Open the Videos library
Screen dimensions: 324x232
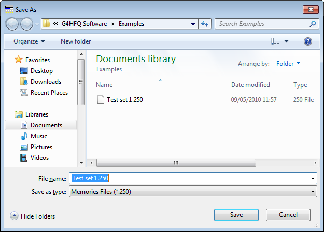39,158
